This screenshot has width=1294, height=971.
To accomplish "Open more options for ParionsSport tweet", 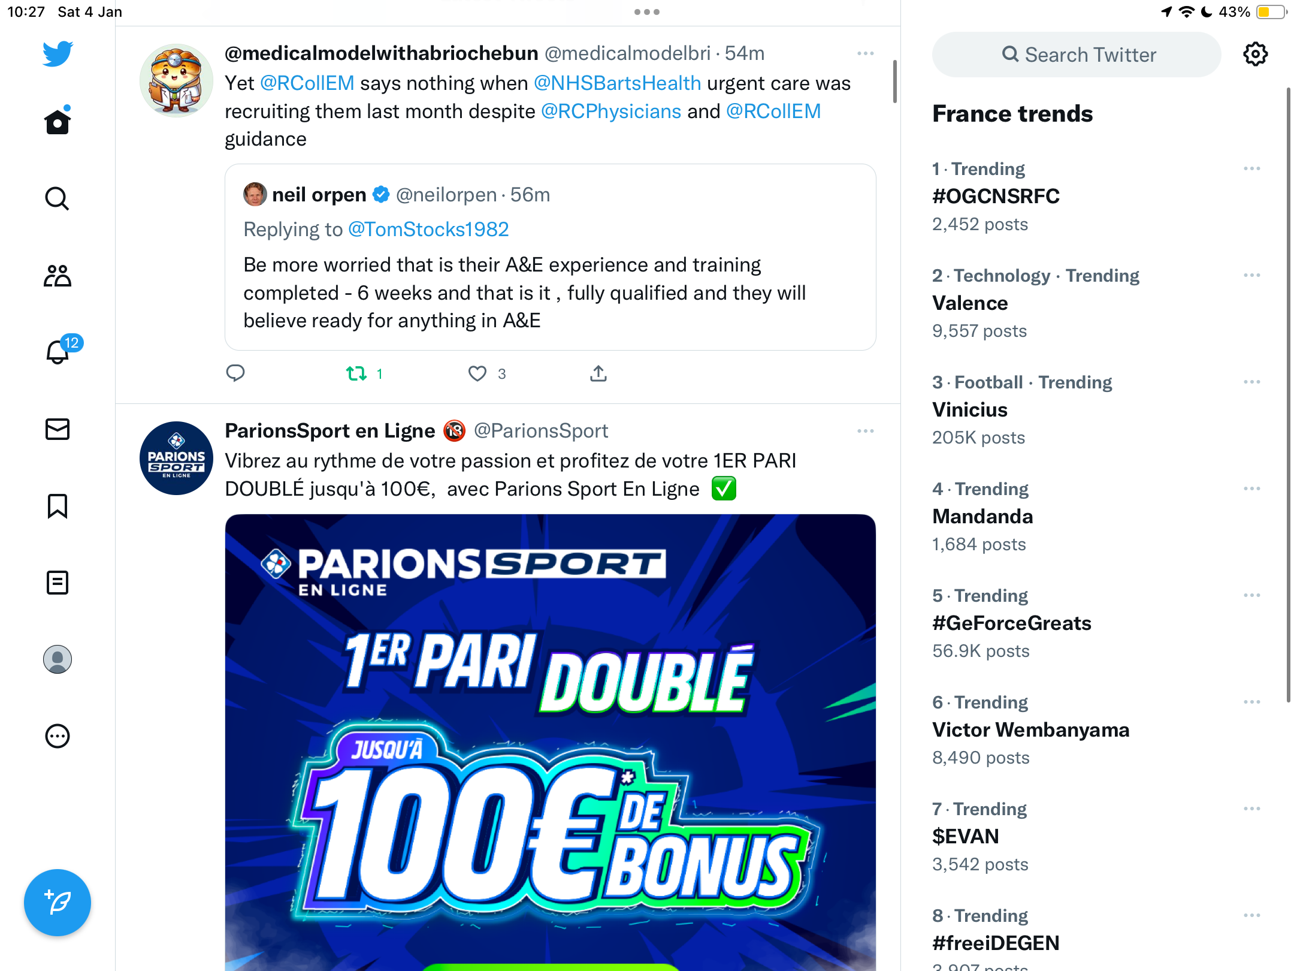I will point(866,431).
